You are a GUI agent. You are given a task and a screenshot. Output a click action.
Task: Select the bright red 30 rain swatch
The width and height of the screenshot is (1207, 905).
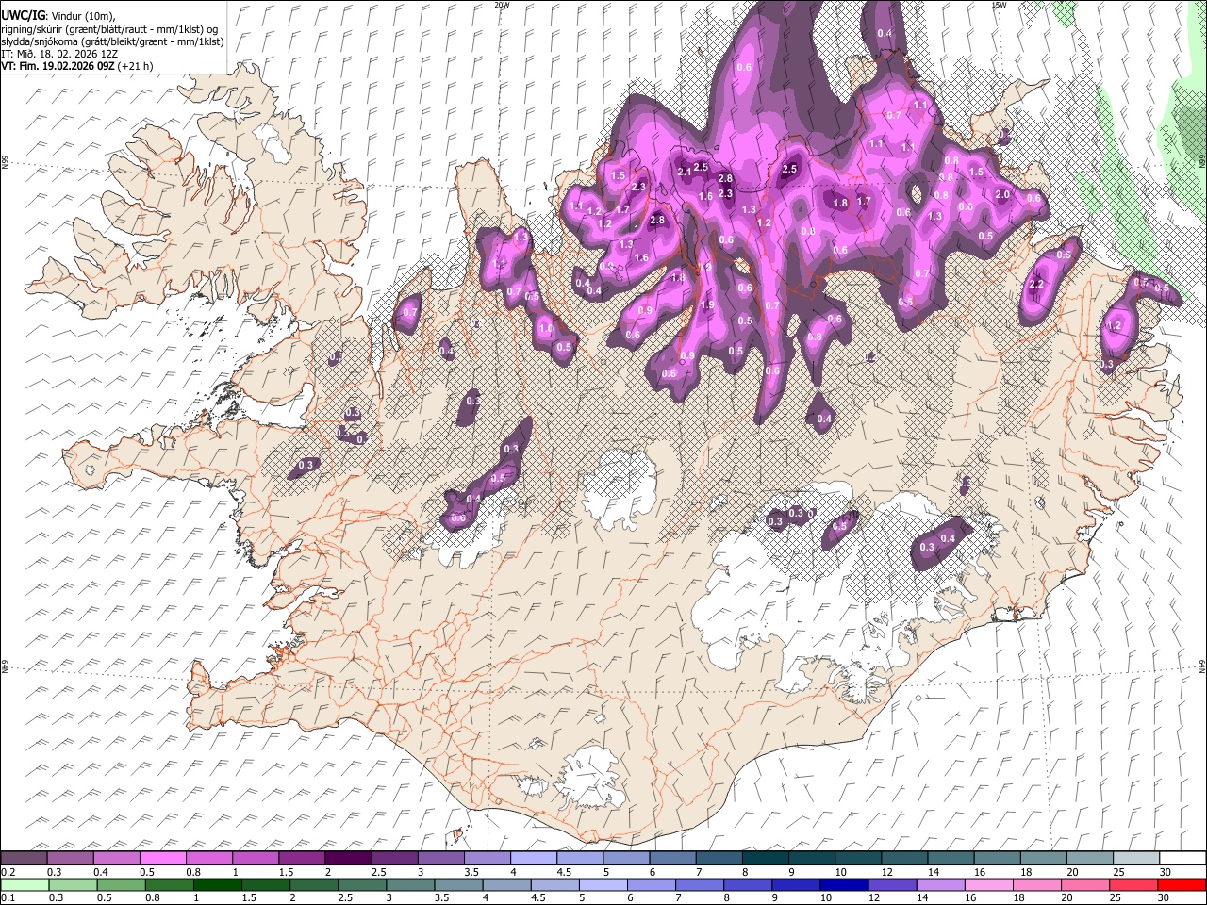click(x=1181, y=884)
